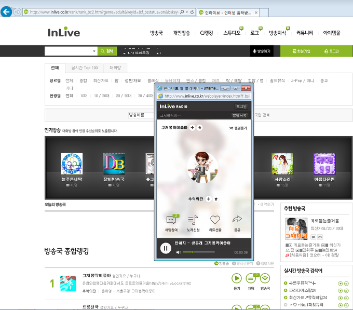Open 방송이름 search type dropdown
The height and width of the screenshot is (310, 353).
click(x=141, y=115)
